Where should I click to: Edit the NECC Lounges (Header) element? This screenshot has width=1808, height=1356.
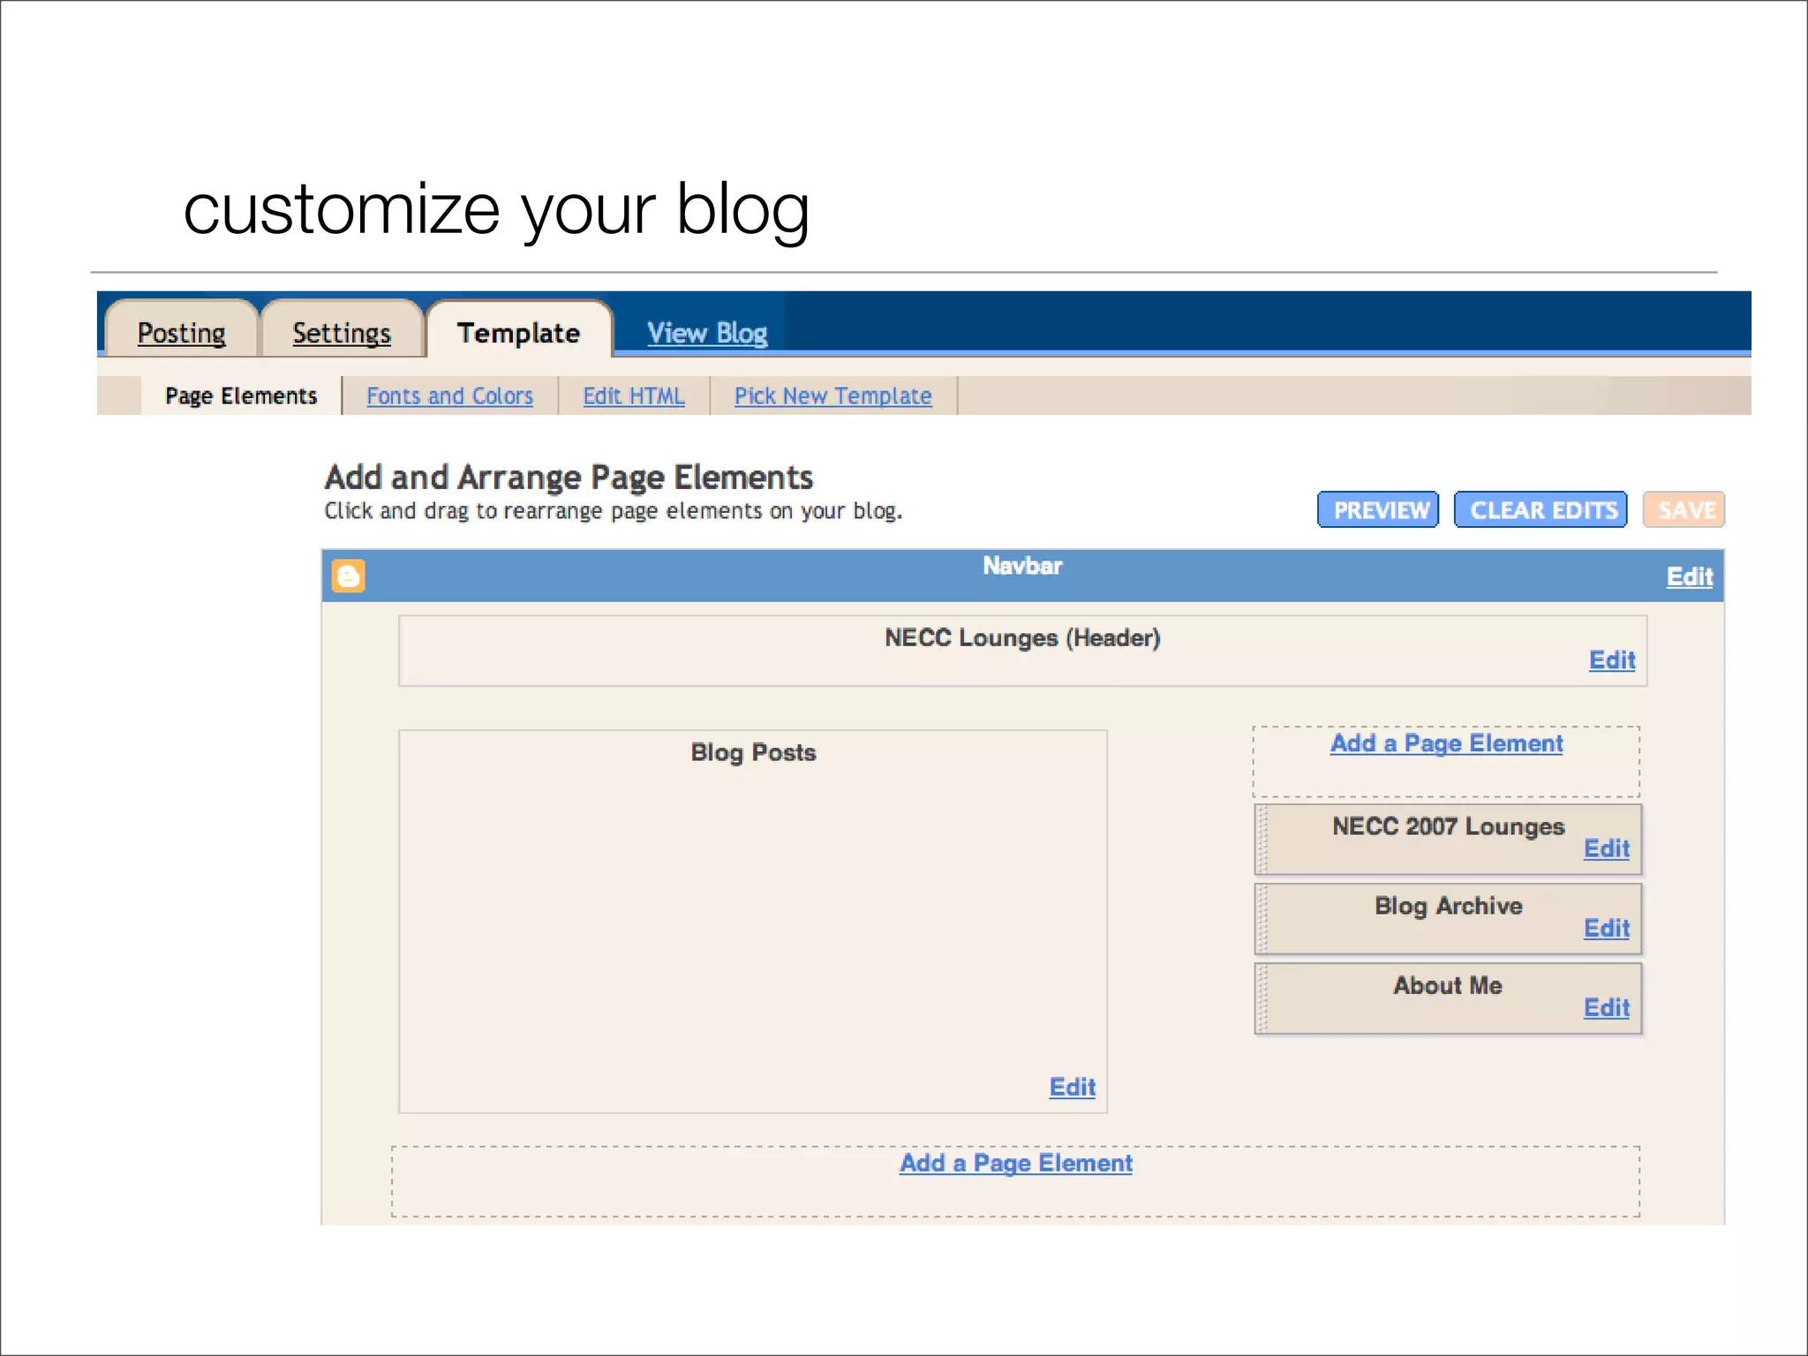[x=1612, y=659]
